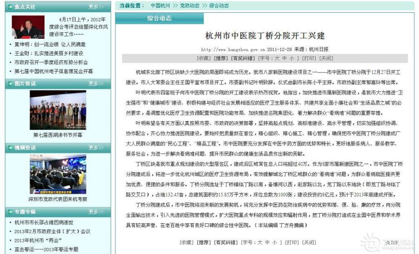Image resolution: width=419 pixels, height=254 pixels.
Task: Open the 第七届西湖读书节开幕 photo thumbnail
Action: [x=58, y=110]
